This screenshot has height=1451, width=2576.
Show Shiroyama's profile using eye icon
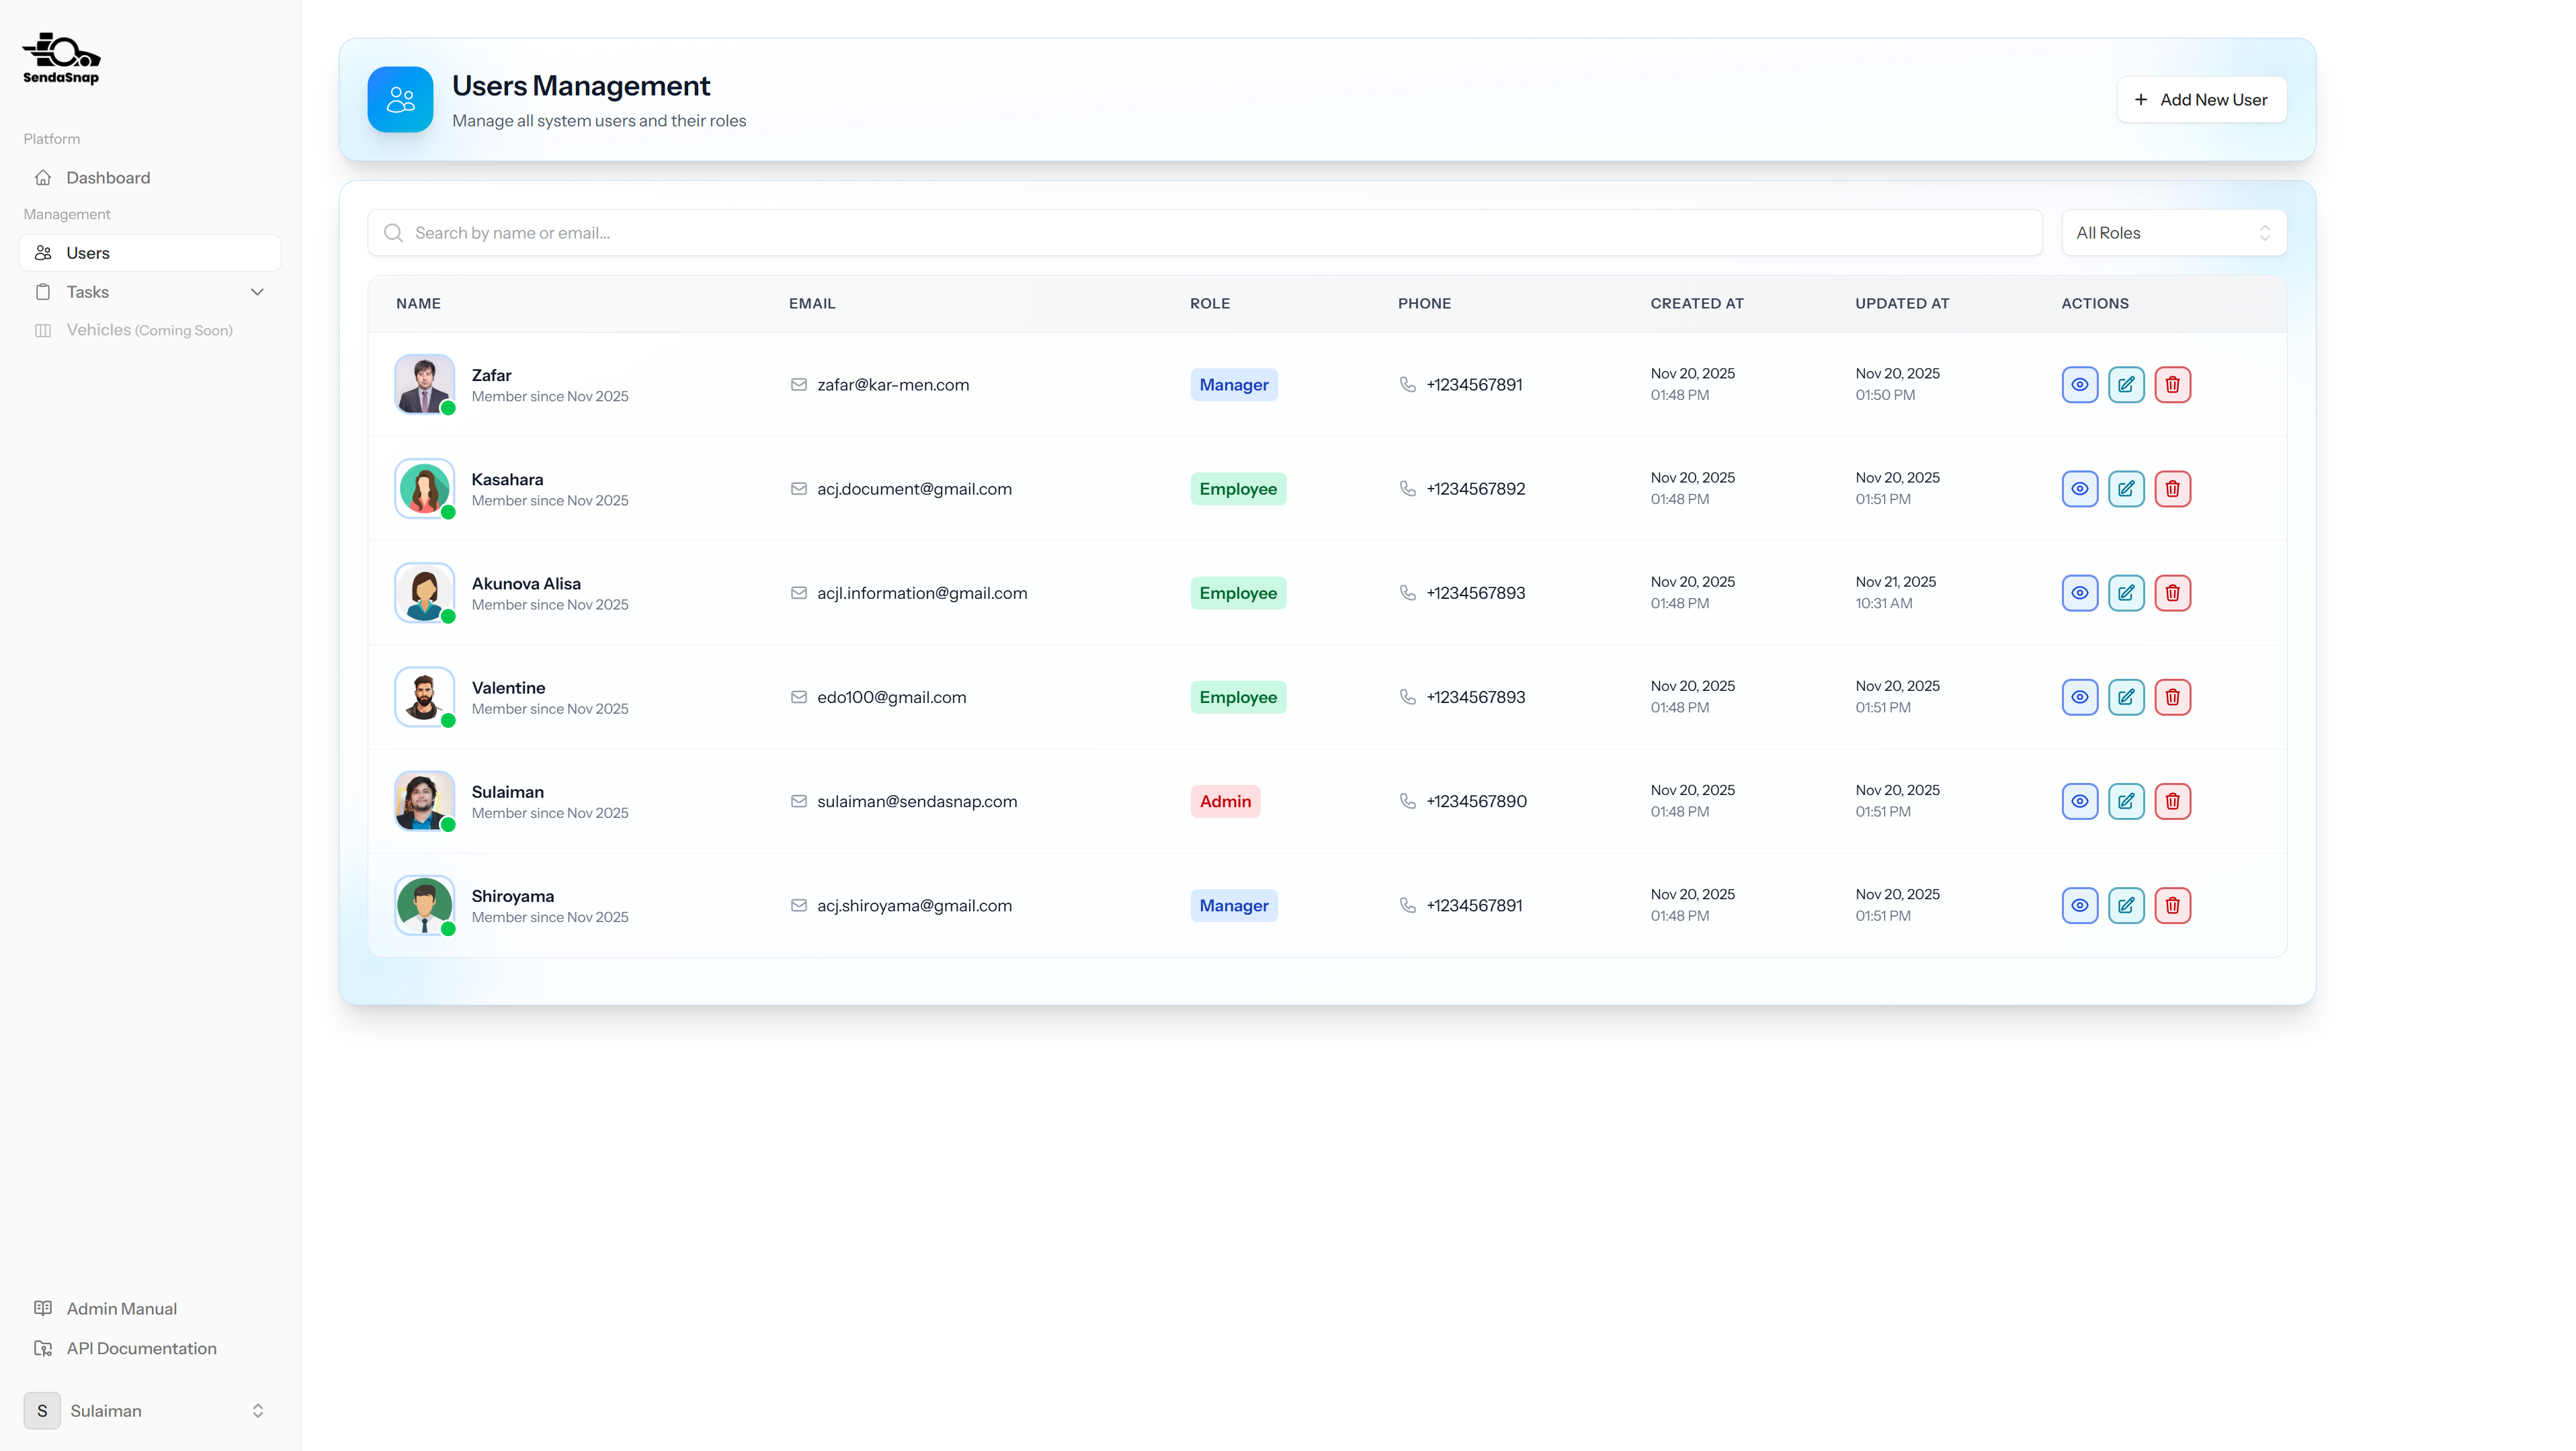pyautogui.click(x=2079, y=905)
